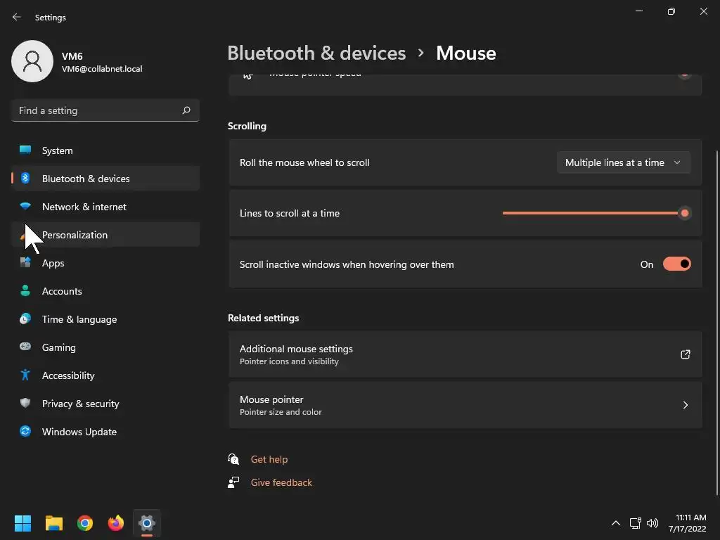Click the Give feedback link
This screenshot has height=540, width=720.
281,482
